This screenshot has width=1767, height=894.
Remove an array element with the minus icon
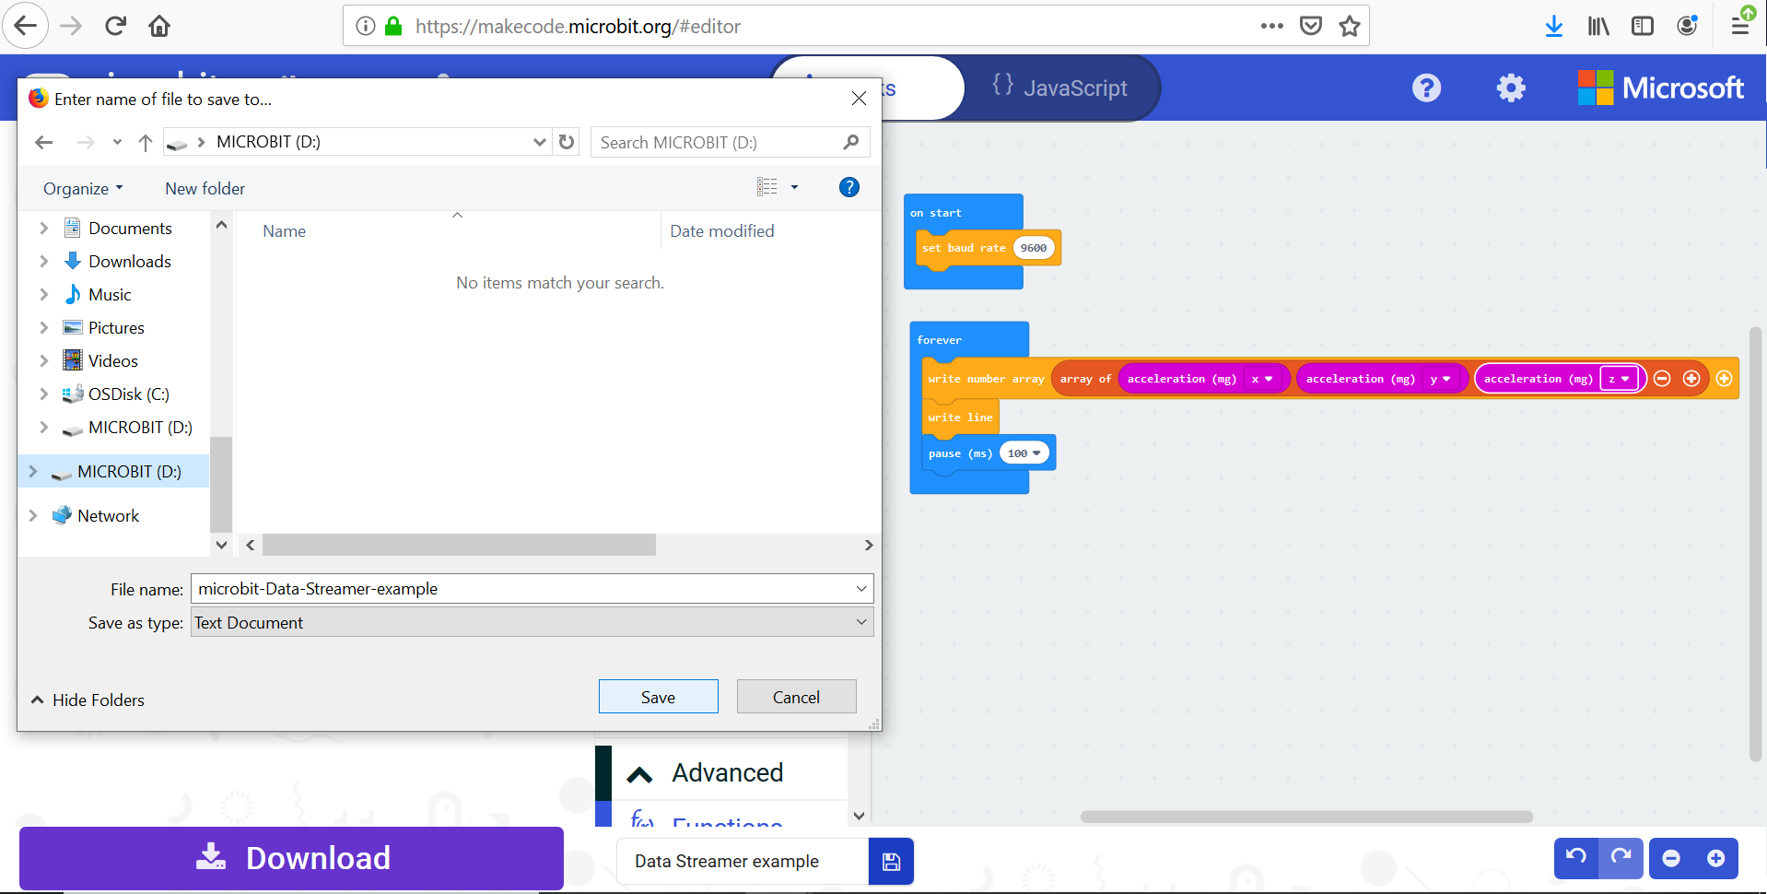[x=1663, y=378]
